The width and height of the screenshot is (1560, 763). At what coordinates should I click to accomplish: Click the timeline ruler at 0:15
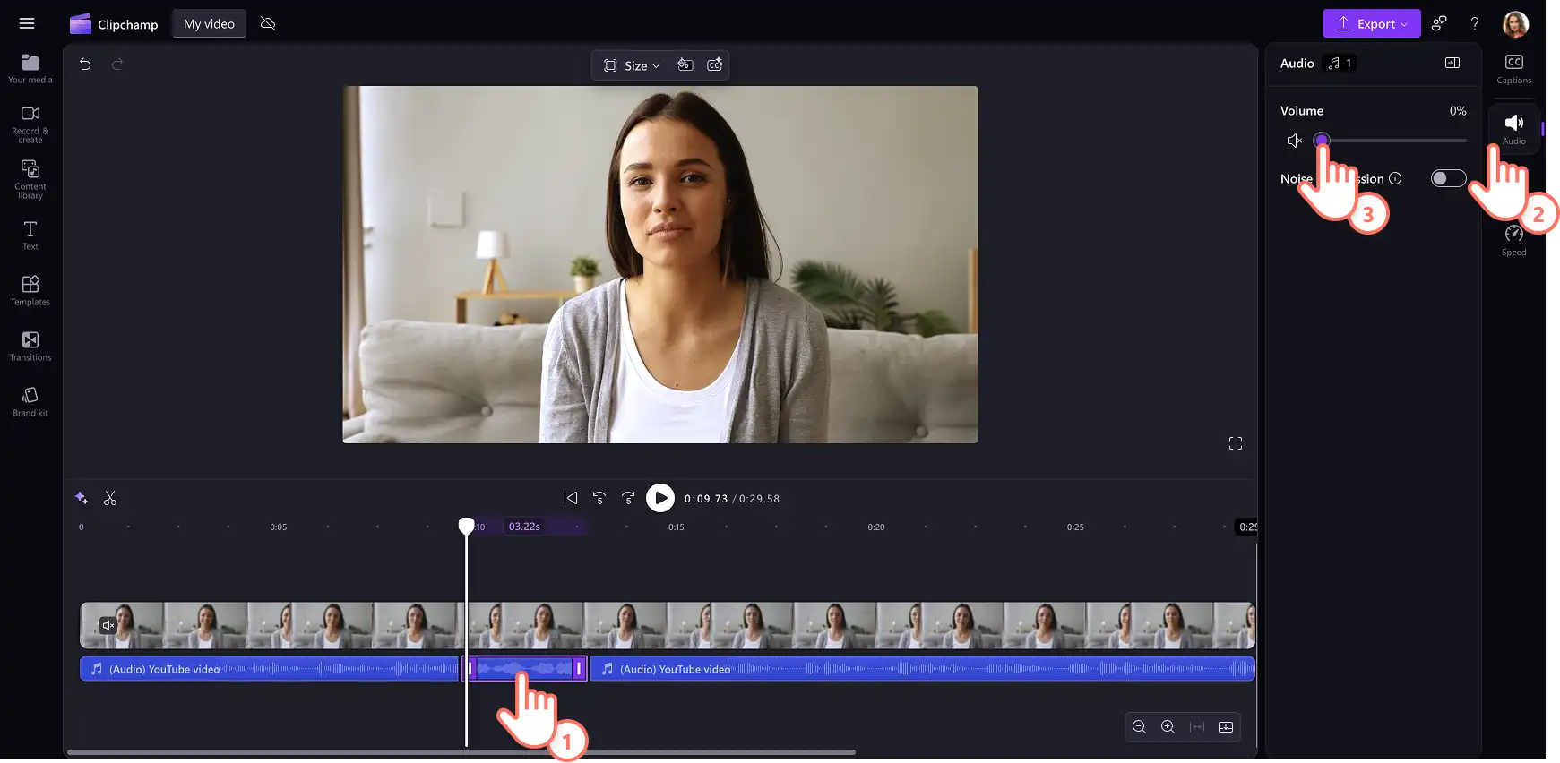(x=677, y=527)
